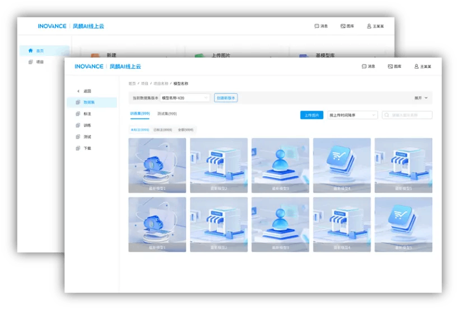Image resolution: width=459 pixels, height=310 pixels.
Task: Select the 标注 sidebar icon
Action: (x=78, y=114)
